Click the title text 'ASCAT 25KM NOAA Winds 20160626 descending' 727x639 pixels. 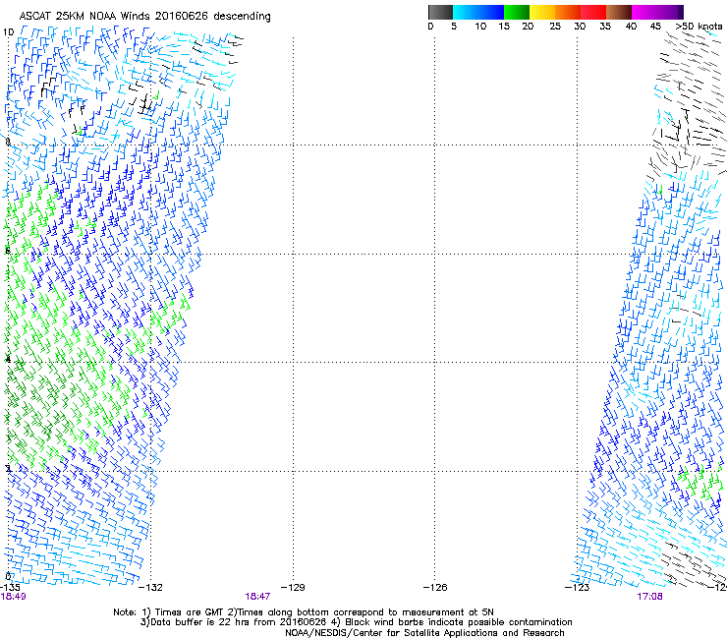[144, 17]
